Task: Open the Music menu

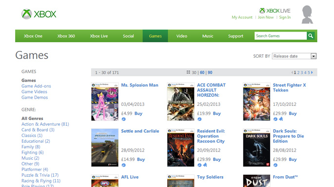Action: [x=208, y=36]
